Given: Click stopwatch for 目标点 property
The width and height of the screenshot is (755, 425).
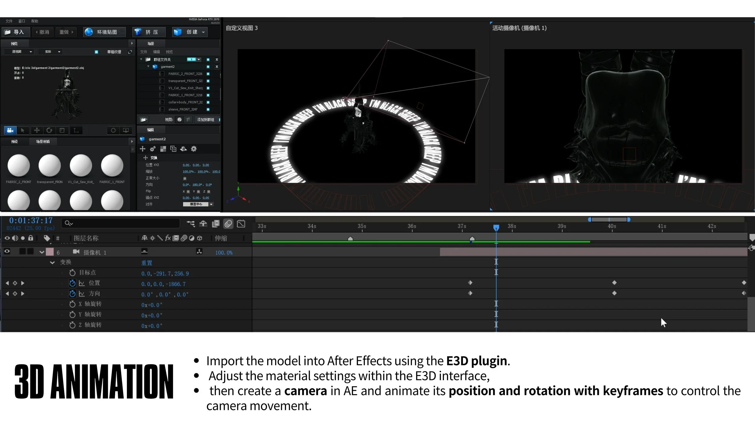Looking at the screenshot, I should click(x=72, y=273).
